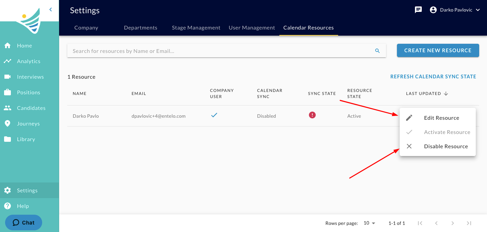Open the User Management tab
Viewport: 487px width, 232px height.
point(252,28)
